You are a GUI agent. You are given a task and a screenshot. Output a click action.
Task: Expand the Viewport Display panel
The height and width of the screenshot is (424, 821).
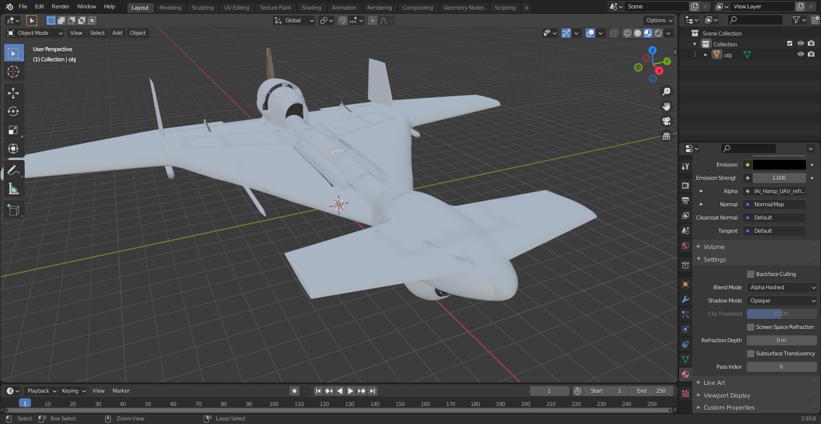[727, 395]
